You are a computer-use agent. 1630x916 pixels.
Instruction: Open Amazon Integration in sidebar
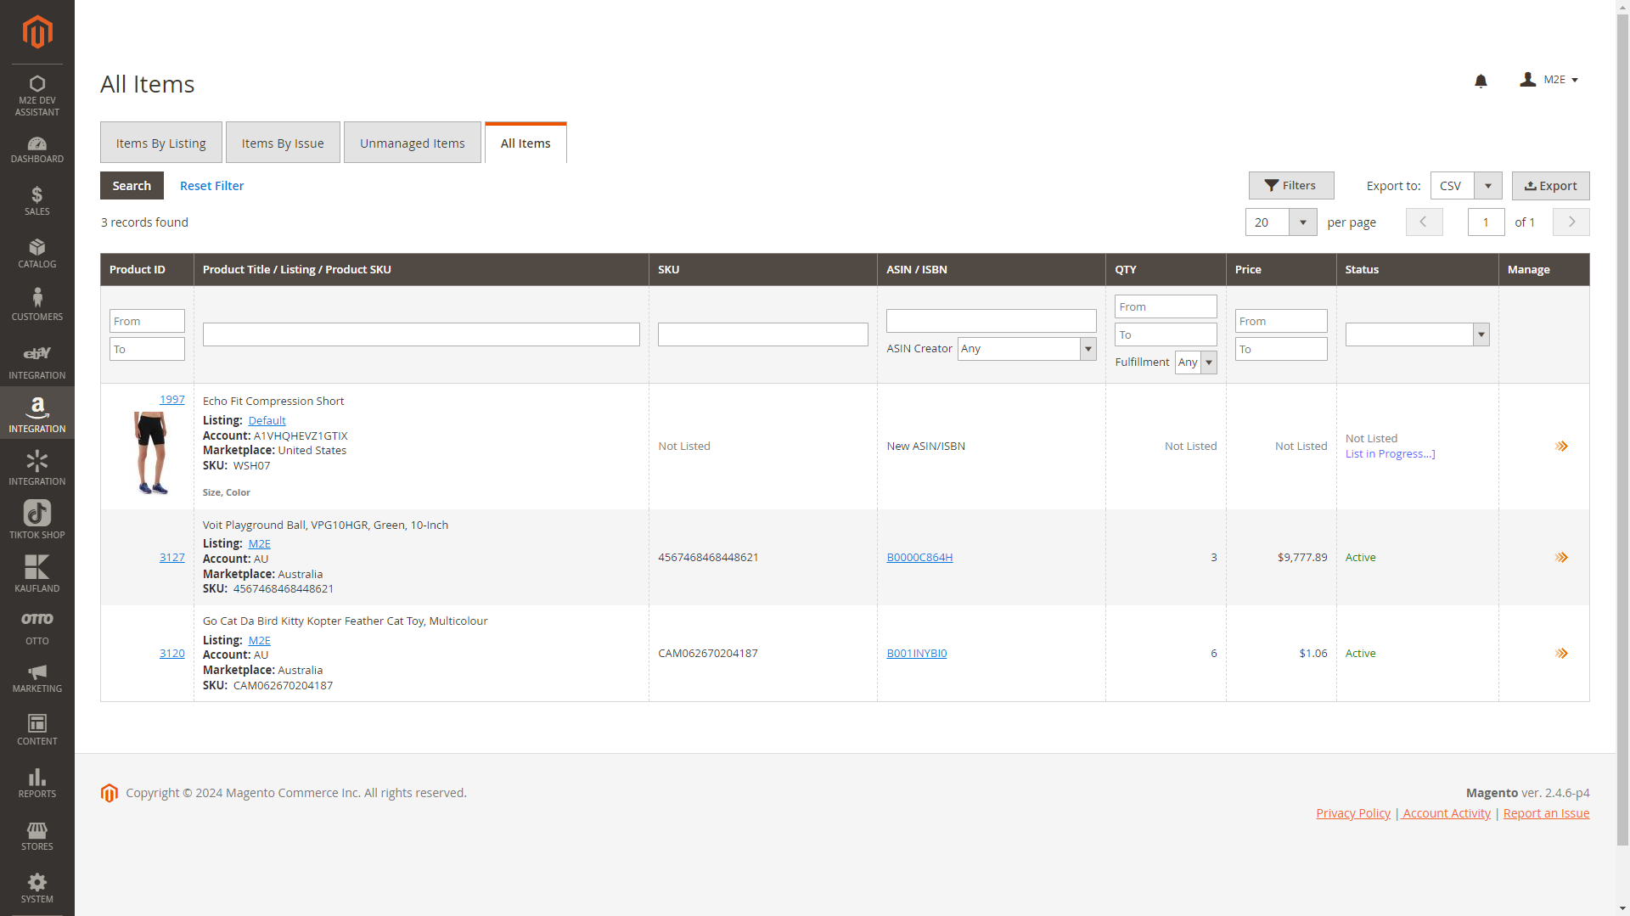pyautogui.click(x=37, y=413)
